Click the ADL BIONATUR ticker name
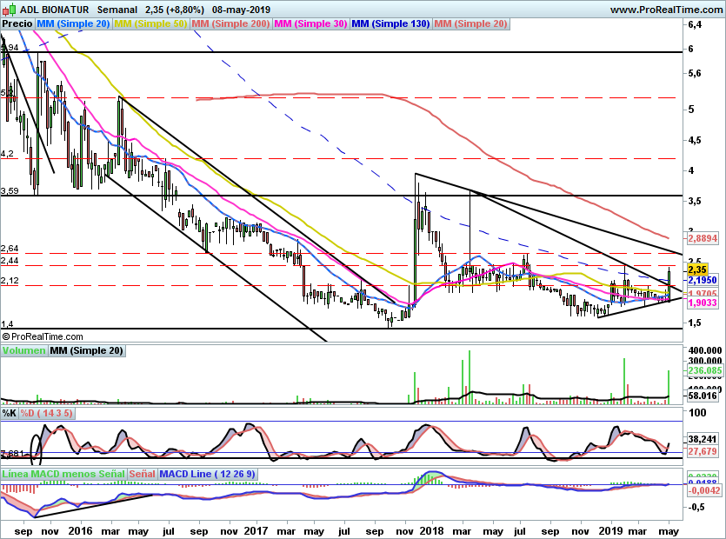The image size is (726, 539). 54,10
